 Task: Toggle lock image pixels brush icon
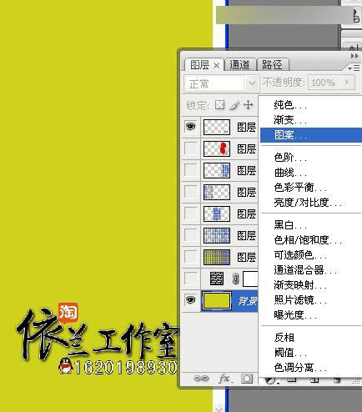(234, 105)
